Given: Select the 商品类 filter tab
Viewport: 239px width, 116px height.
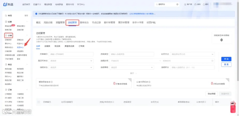Looking at the screenshot, I should click(x=57, y=46).
